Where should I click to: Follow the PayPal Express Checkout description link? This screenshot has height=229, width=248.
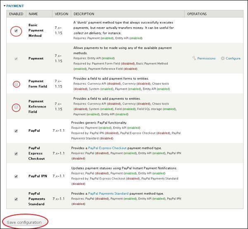pos(107,148)
